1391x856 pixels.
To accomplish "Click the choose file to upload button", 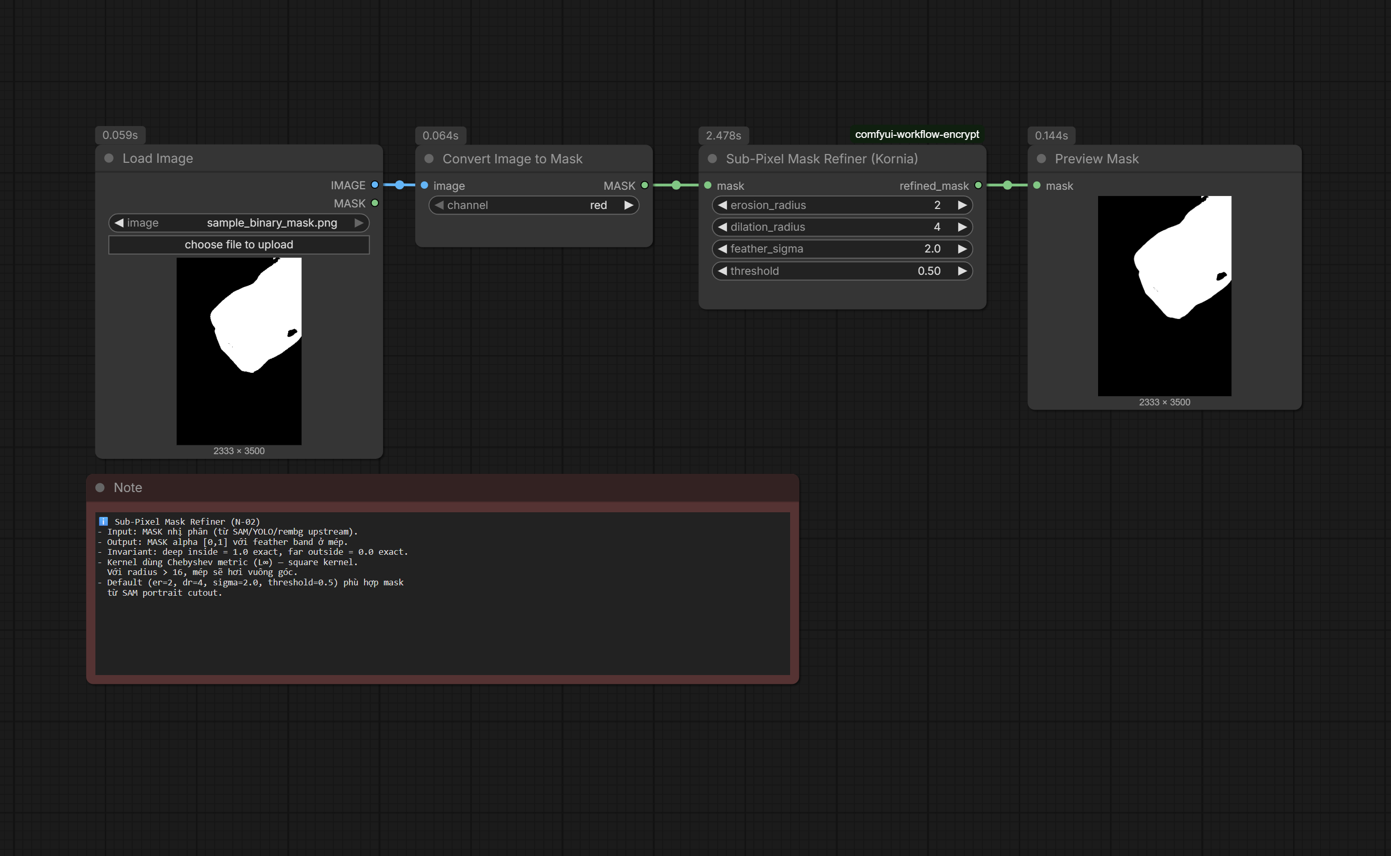I will [239, 245].
